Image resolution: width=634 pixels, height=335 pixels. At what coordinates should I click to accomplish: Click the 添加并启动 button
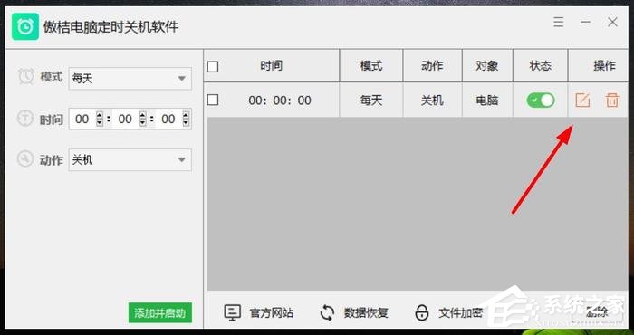pos(160,312)
